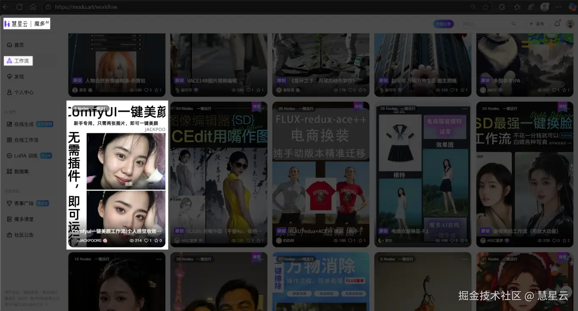Click the browser extensions puzzle icon
Image resolution: width=578 pixels, height=311 pixels.
coord(502,7)
